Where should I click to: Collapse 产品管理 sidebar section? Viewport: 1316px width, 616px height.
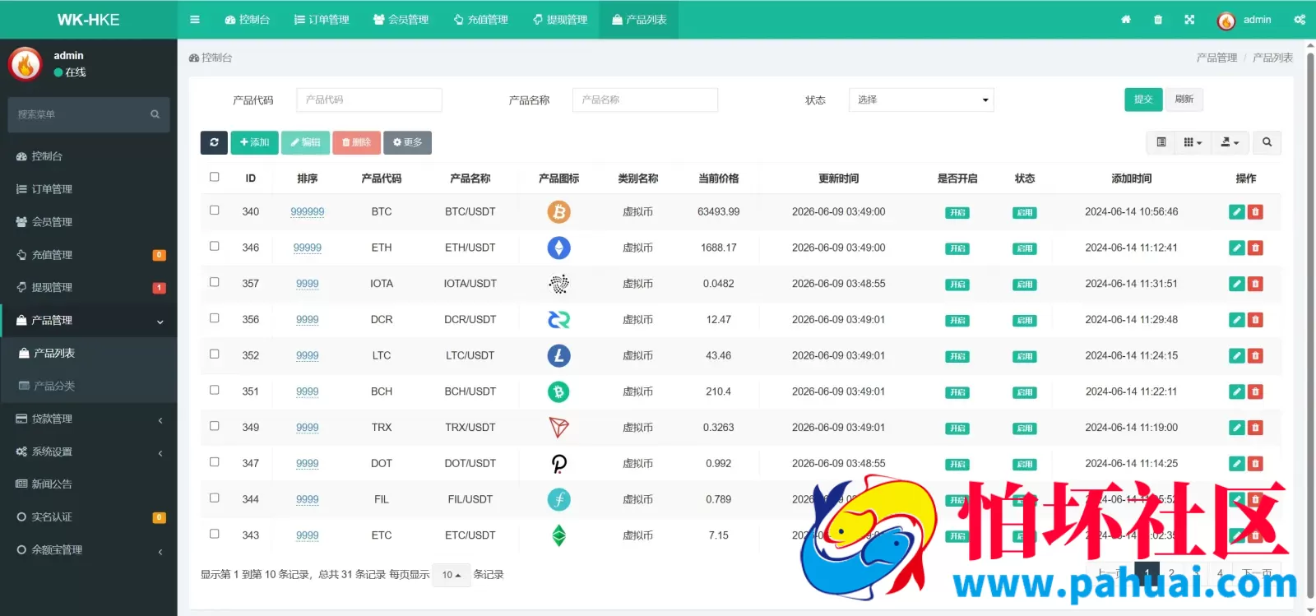point(89,321)
